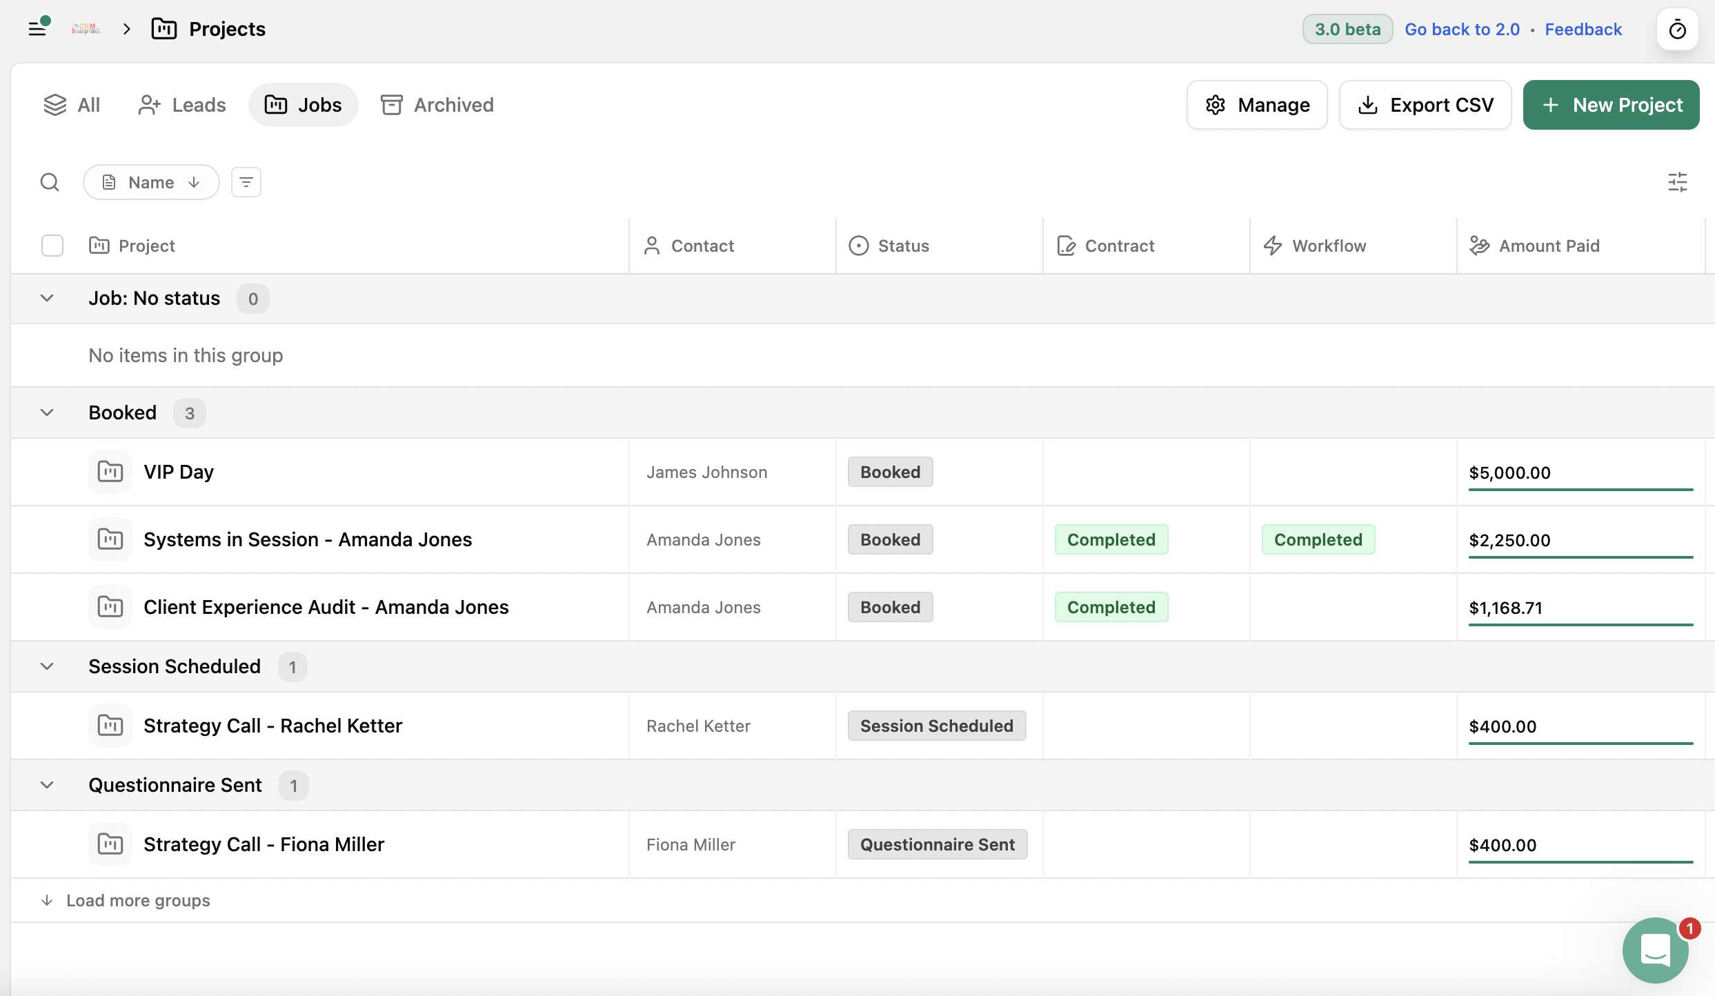Screen dimensions: 1715x996
Task: Open the hamburger menu icon
Action: pyautogui.click(x=38, y=28)
